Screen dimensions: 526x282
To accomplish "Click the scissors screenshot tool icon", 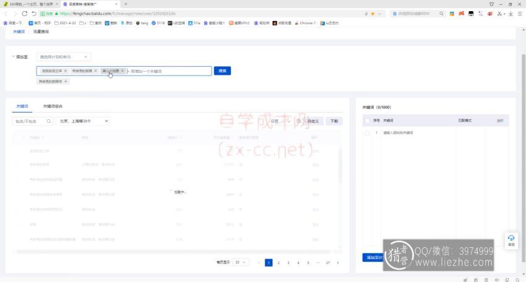I will point(499,14).
